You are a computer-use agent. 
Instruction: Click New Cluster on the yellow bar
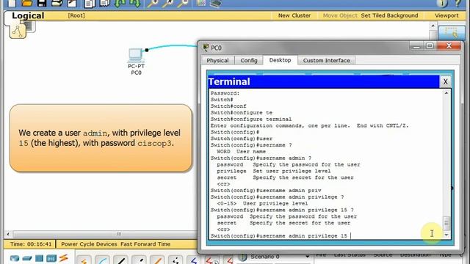click(294, 15)
